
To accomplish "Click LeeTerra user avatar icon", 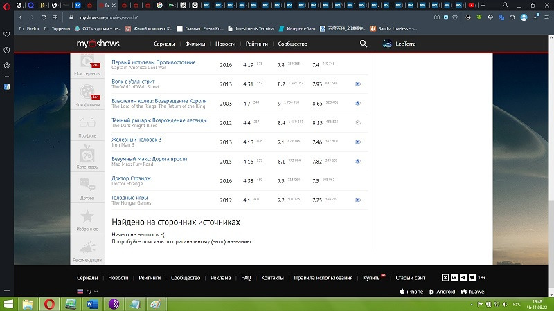I will click(387, 44).
